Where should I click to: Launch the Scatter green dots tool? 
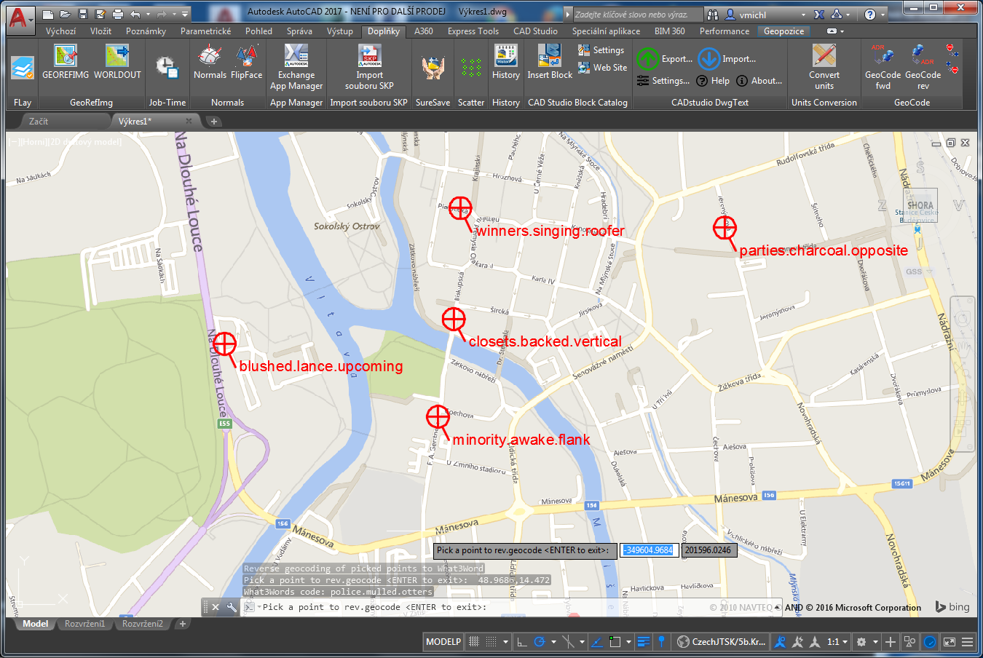[471, 68]
